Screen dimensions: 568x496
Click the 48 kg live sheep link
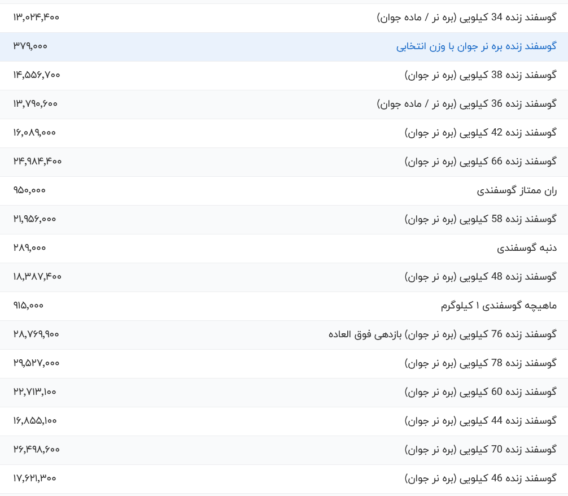click(480, 277)
